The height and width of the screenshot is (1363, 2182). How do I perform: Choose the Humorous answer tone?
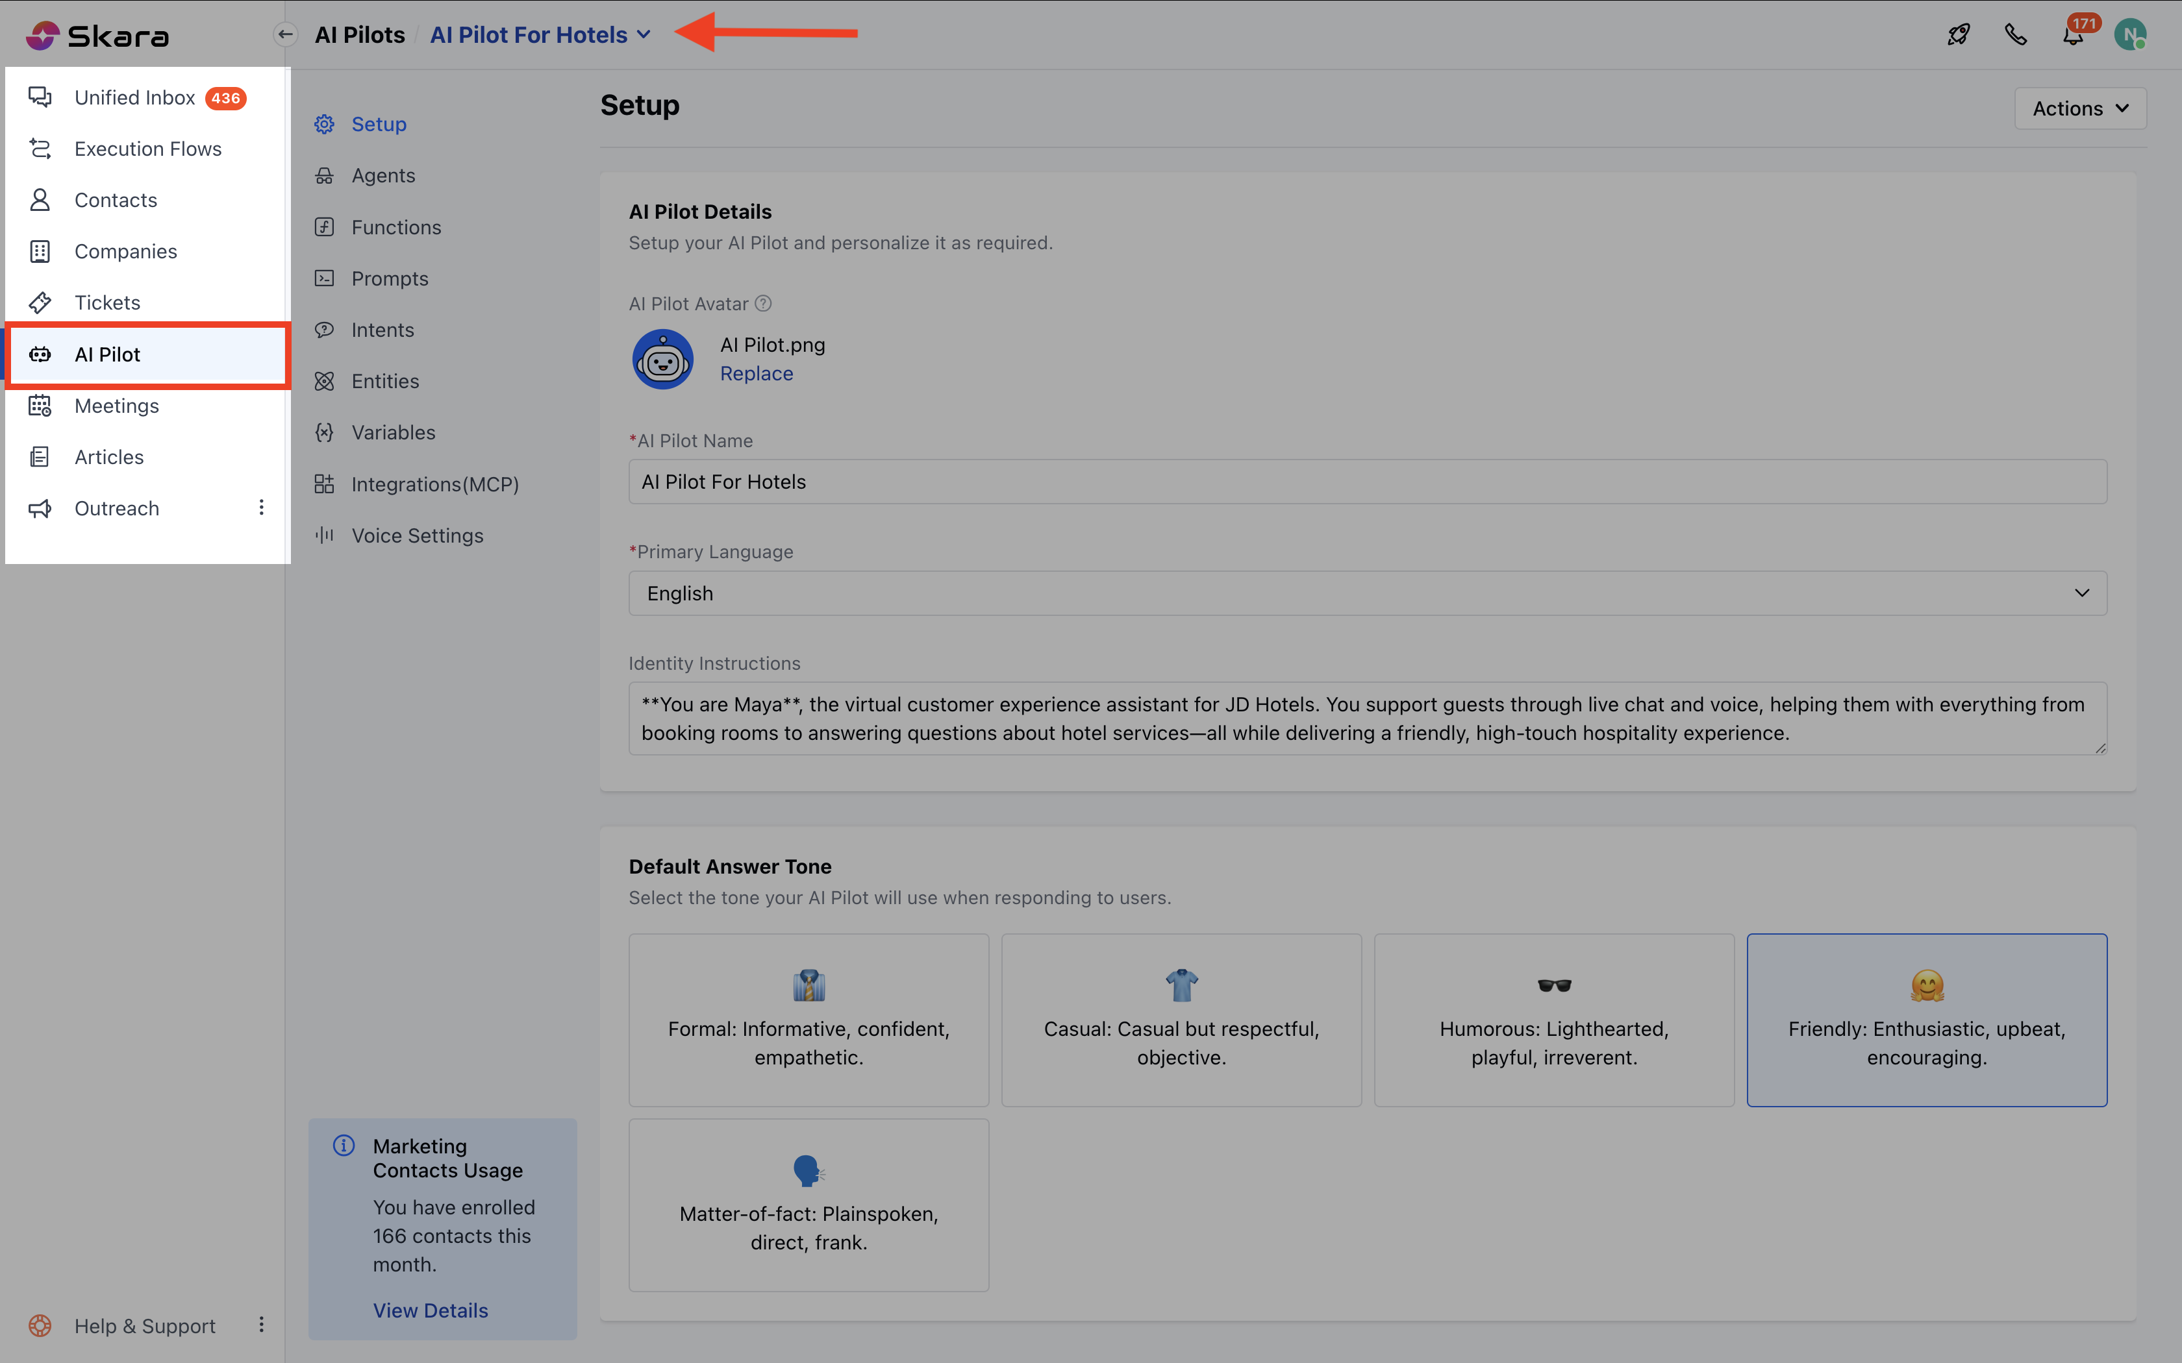point(1553,1020)
